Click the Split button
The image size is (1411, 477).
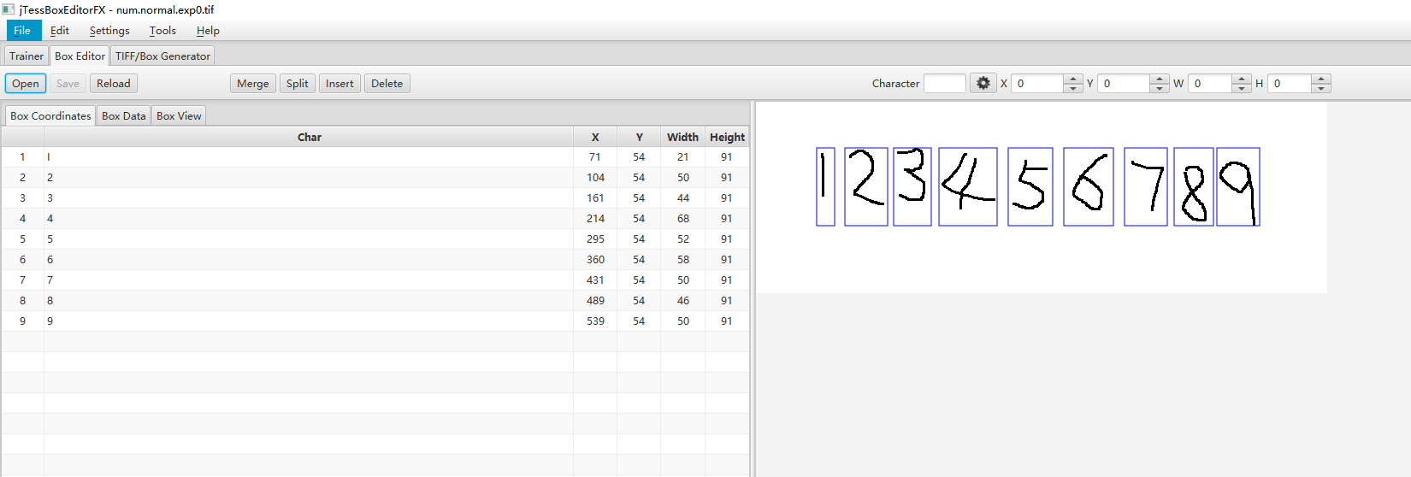[297, 84]
